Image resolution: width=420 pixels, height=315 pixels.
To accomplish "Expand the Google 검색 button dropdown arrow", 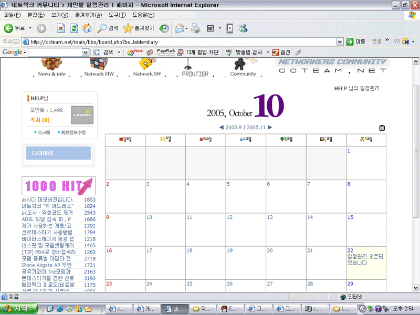I will point(119,52).
